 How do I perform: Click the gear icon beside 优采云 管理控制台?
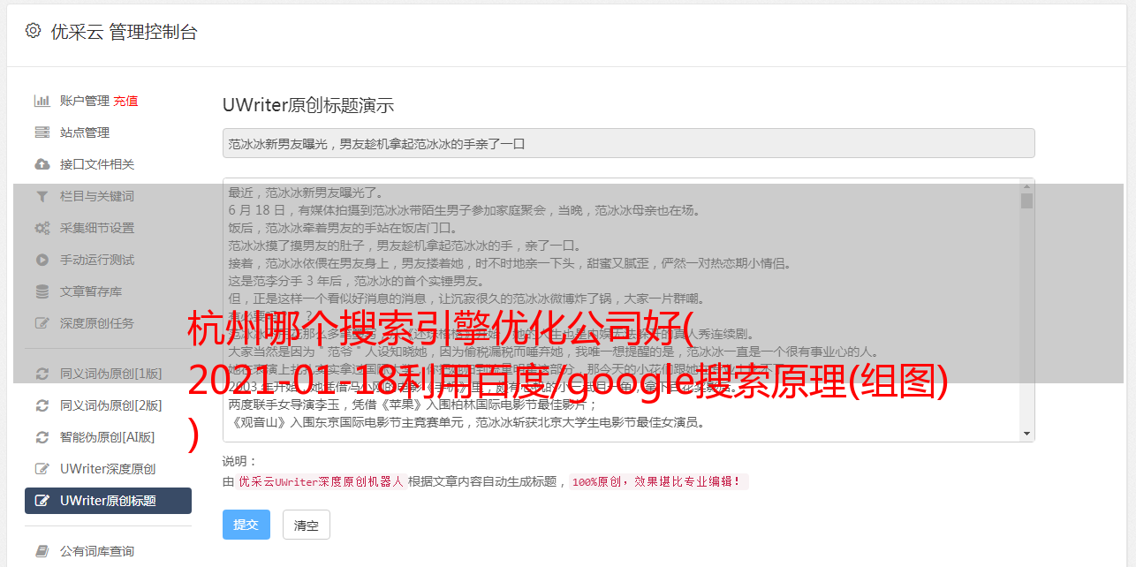coord(33,31)
